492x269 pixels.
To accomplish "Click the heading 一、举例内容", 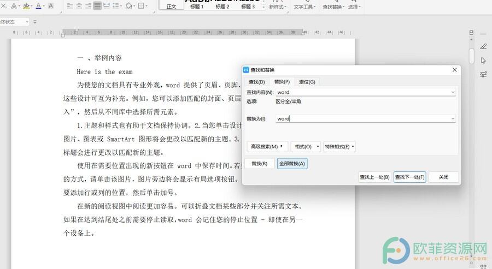I will 99,58.
